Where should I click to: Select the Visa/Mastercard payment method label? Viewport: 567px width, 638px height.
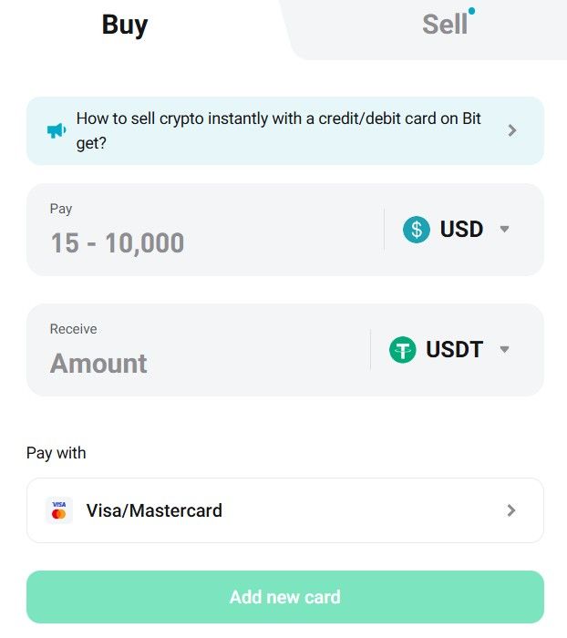coord(154,510)
